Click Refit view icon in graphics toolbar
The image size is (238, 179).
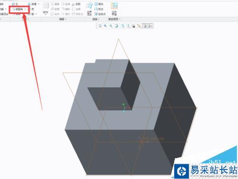[x=100, y=26]
